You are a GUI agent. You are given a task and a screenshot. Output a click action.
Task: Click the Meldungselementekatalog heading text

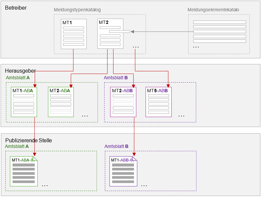coord(213,10)
